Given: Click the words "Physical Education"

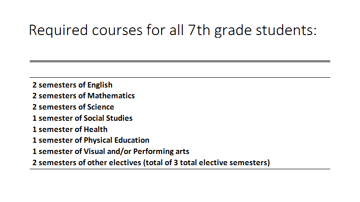Looking at the screenshot, I should (117, 141).
